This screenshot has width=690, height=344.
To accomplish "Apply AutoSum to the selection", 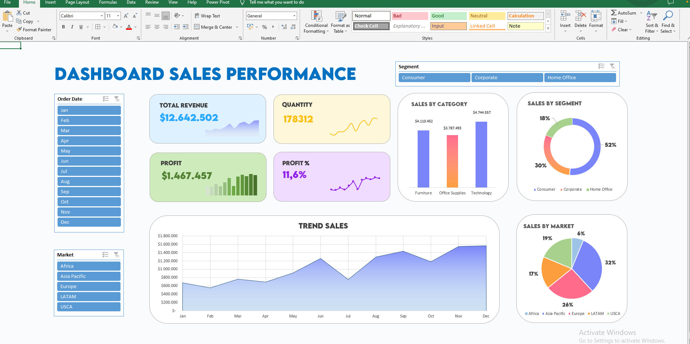I will click(x=623, y=13).
